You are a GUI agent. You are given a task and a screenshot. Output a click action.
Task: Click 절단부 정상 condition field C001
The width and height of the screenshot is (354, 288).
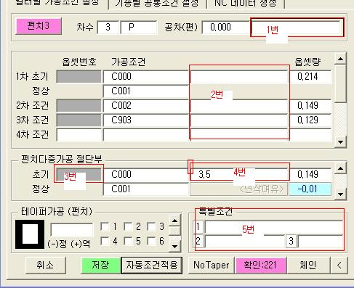[x=146, y=189]
